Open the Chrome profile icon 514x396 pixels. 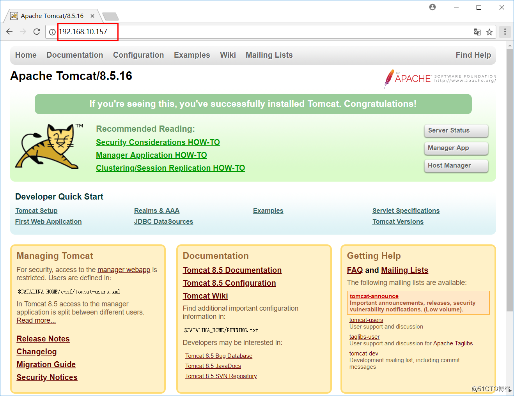[432, 7]
